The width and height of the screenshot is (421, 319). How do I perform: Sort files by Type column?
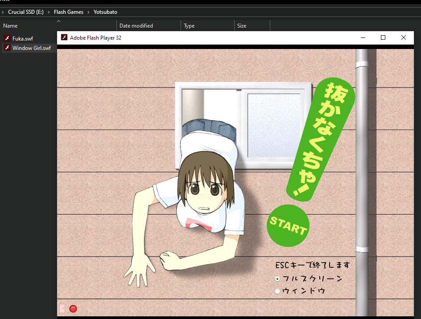pos(189,26)
